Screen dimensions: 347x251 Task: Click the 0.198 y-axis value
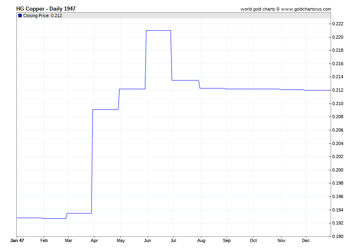338,183
